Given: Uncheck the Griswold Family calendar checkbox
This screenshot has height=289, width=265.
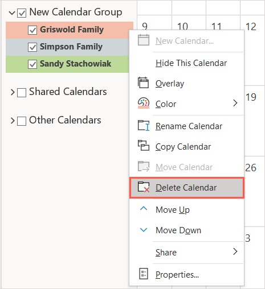Looking at the screenshot, I should 32,30.
